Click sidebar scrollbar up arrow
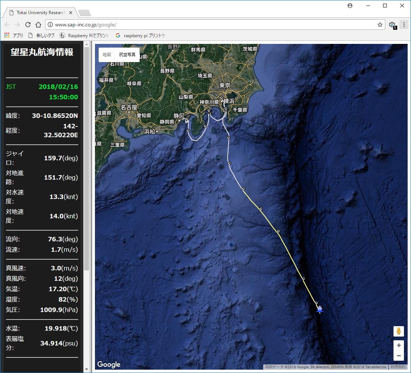The width and height of the screenshot is (411, 373). click(x=86, y=45)
